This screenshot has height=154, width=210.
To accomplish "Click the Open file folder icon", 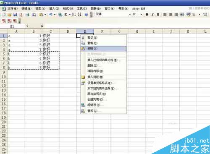I will tap(9, 15).
